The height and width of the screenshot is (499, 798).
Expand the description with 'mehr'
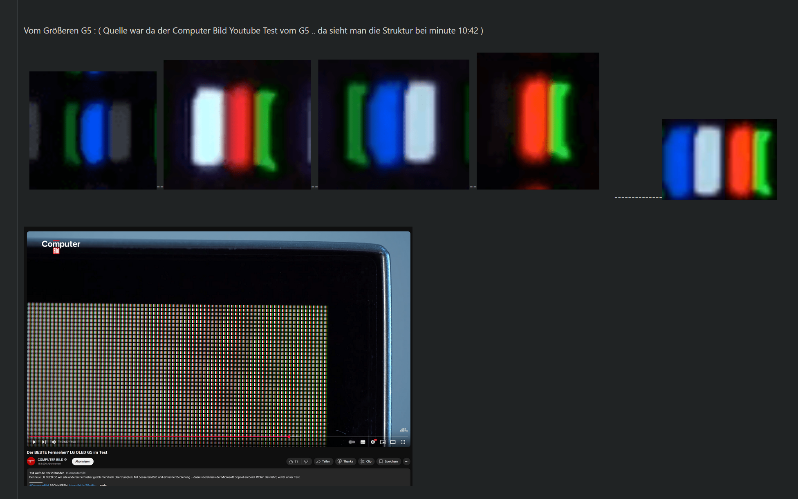103,485
